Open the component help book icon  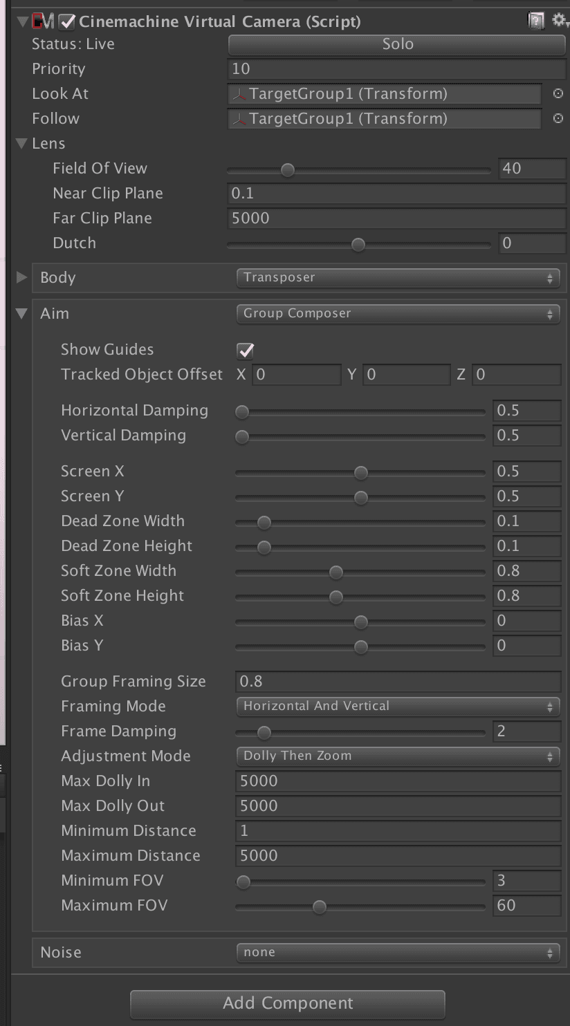pyautogui.click(x=536, y=21)
